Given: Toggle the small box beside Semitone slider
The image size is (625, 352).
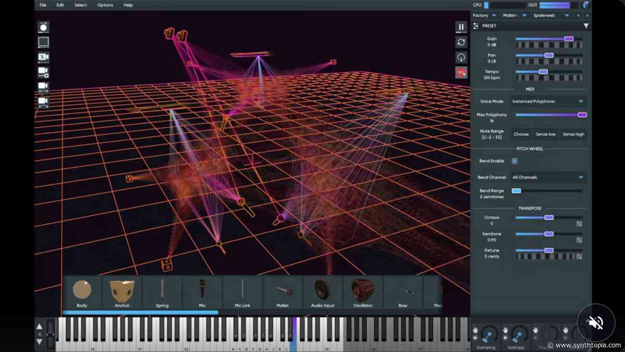Looking at the screenshot, I should point(579,240).
